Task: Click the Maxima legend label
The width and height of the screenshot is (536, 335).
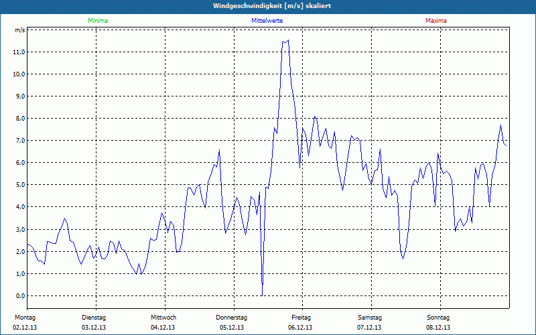Action: 436,21
